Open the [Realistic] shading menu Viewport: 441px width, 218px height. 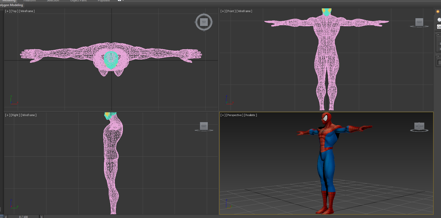point(251,115)
